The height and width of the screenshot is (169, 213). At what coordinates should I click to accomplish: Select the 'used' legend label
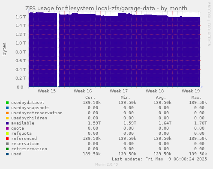coord(16,154)
